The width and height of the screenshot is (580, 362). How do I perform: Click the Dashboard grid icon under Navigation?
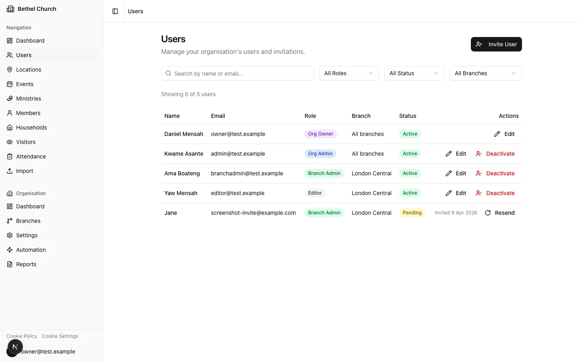click(x=10, y=41)
